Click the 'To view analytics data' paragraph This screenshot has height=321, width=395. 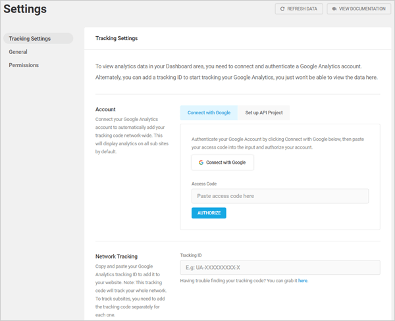(236, 72)
